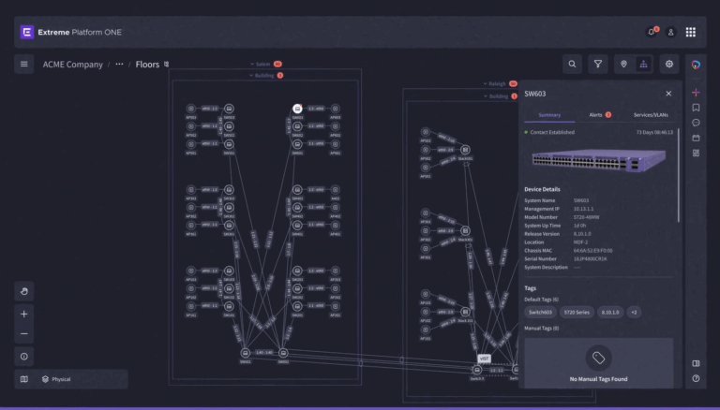Click the details panel scrollbar

tap(678, 177)
